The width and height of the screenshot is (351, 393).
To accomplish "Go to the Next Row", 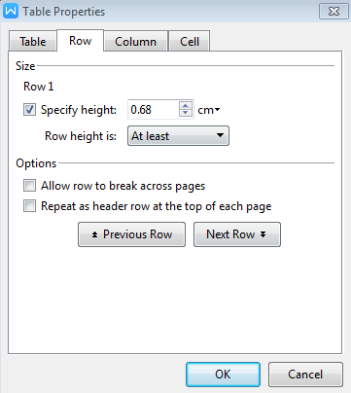I will (x=237, y=234).
